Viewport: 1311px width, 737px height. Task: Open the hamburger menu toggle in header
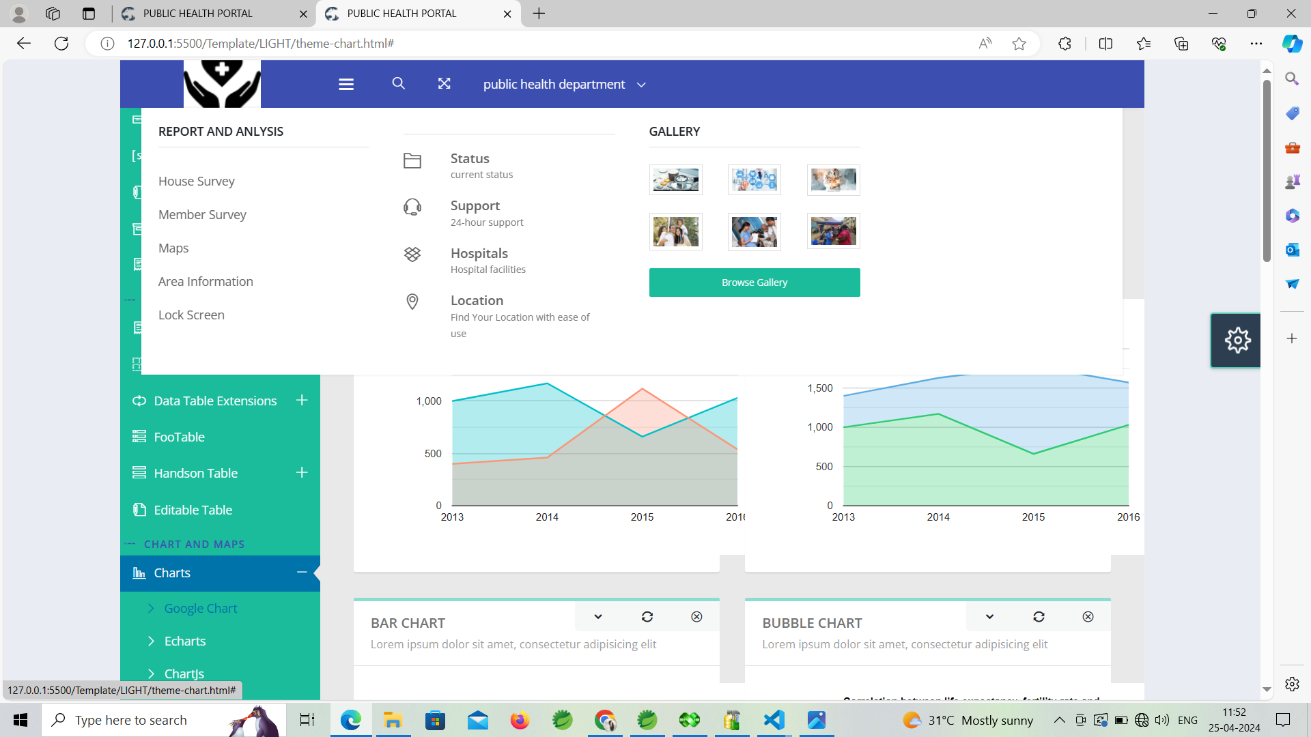click(346, 84)
